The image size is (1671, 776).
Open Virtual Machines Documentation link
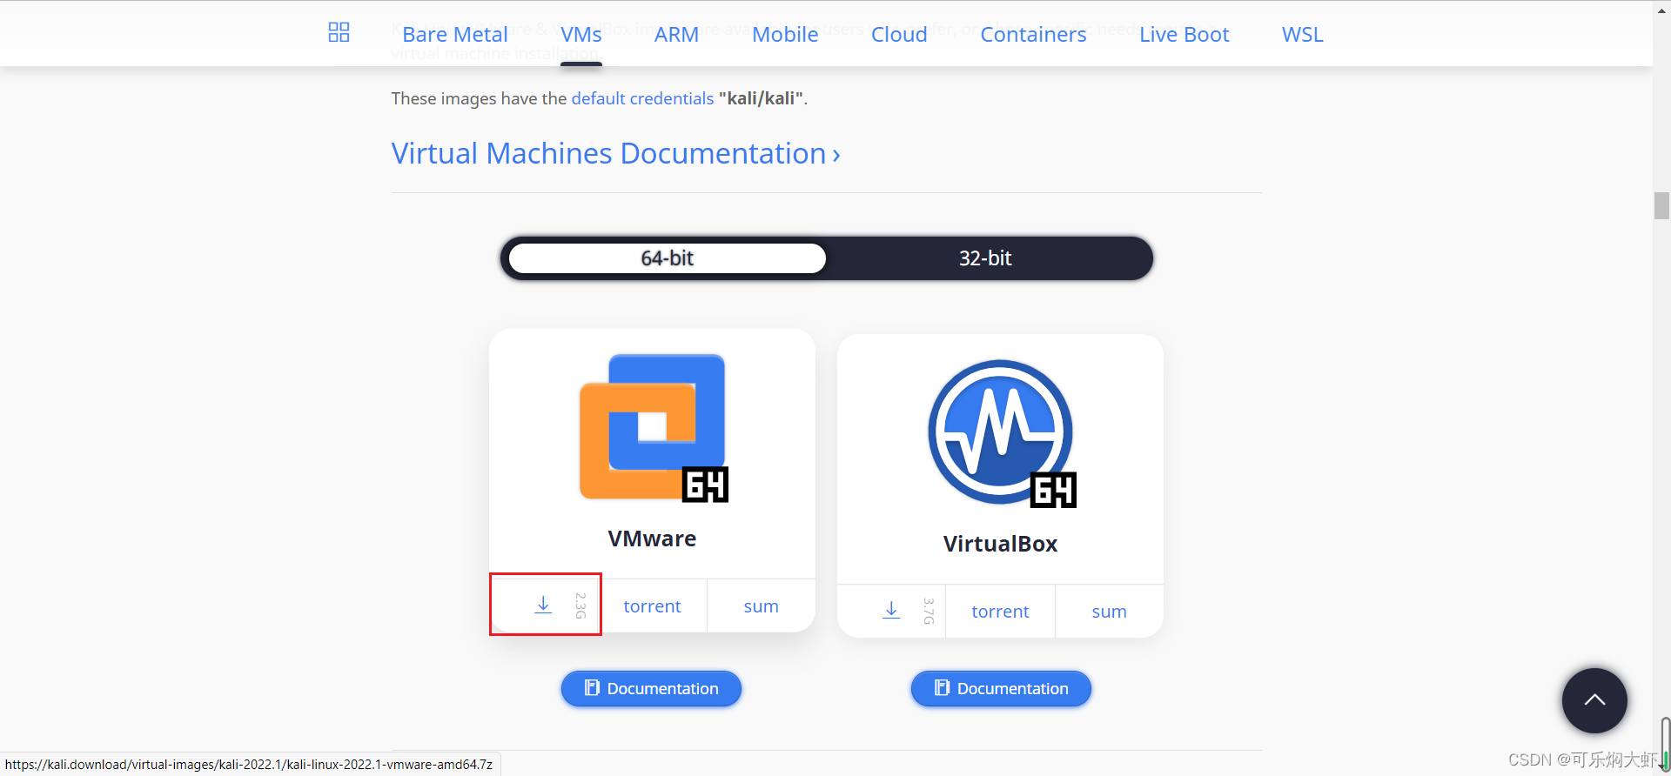tap(615, 153)
